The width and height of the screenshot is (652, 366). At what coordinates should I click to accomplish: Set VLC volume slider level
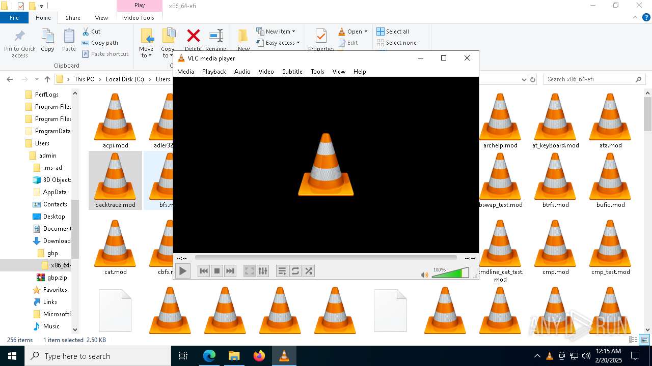pos(450,273)
